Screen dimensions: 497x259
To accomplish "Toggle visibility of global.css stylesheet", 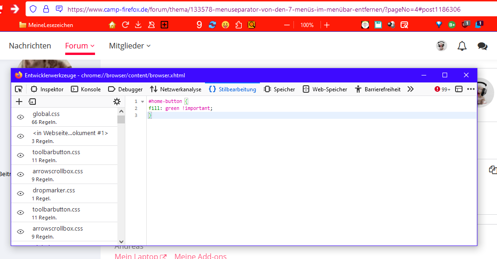I will tap(20, 117).
